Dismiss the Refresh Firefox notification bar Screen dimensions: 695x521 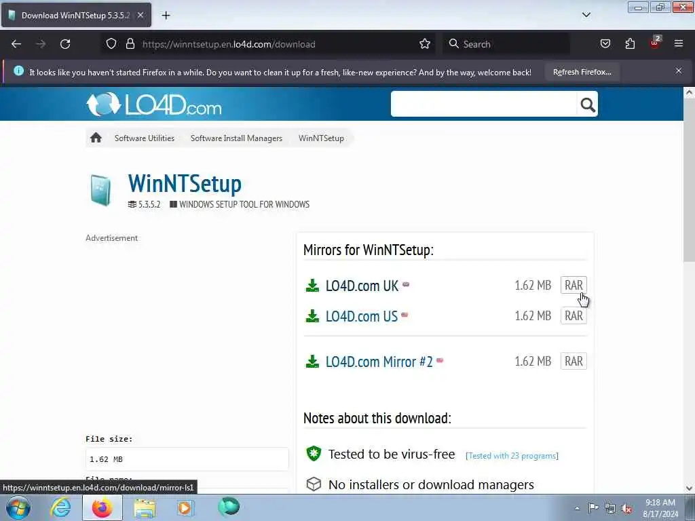click(x=679, y=71)
